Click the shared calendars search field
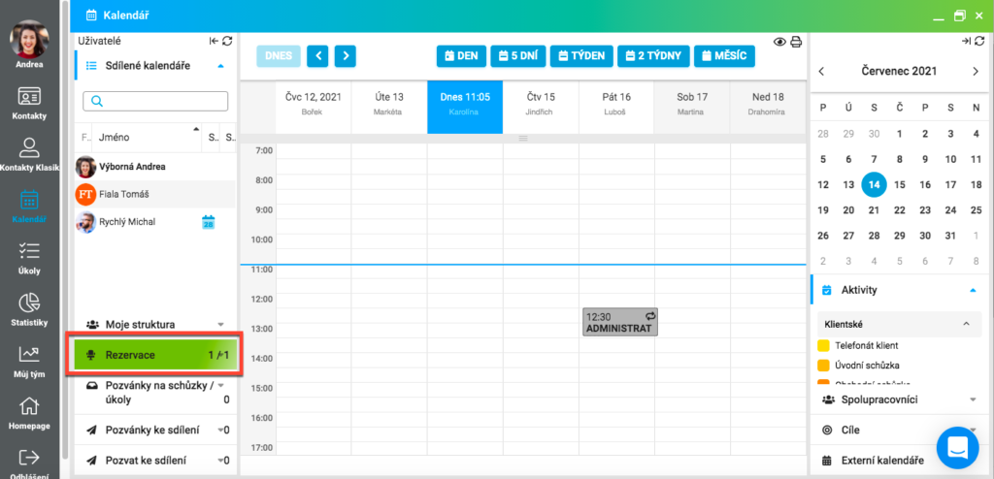Image resolution: width=994 pixels, height=479 pixels. (x=155, y=102)
